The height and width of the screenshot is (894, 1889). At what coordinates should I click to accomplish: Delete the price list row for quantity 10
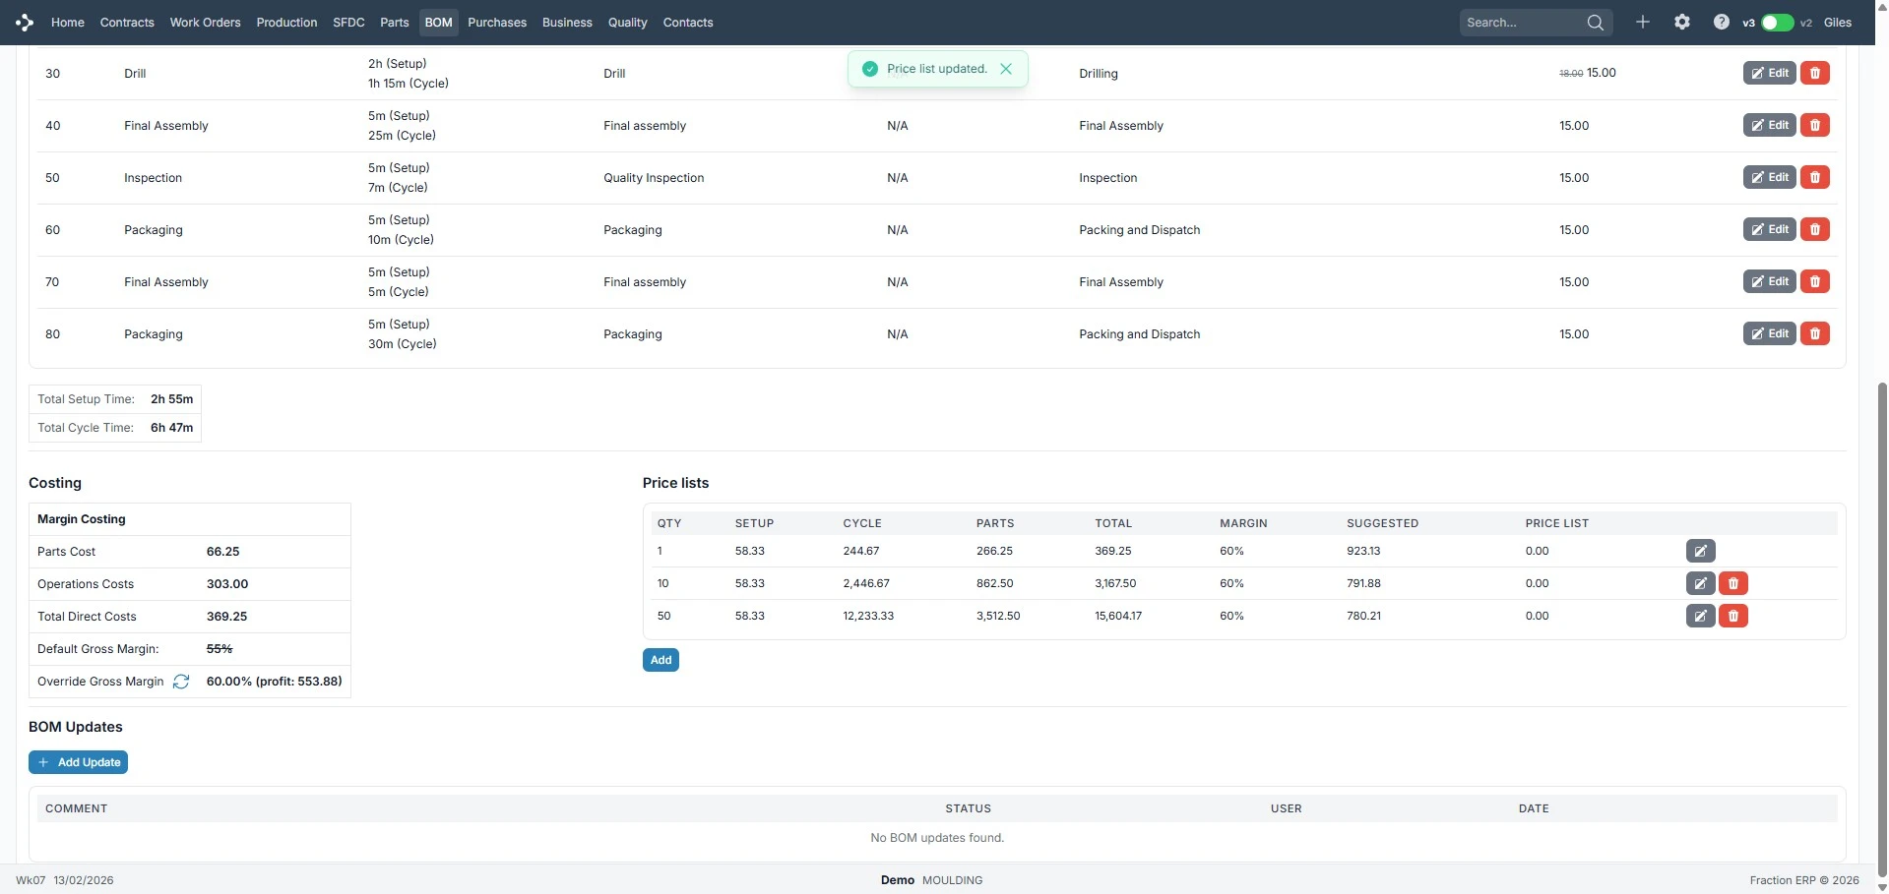coord(1732,583)
